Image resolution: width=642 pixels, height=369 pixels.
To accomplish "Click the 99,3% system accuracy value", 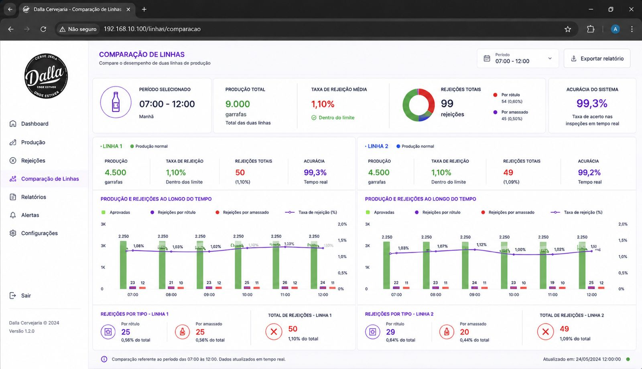I will (592, 104).
